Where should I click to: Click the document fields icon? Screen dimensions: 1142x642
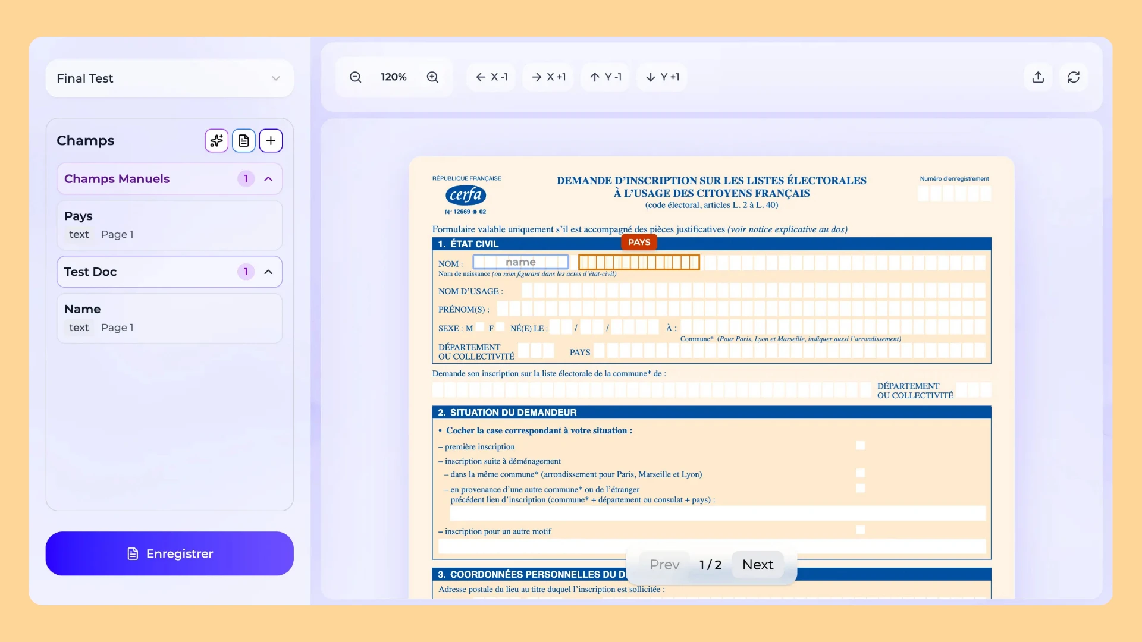click(244, 141)
